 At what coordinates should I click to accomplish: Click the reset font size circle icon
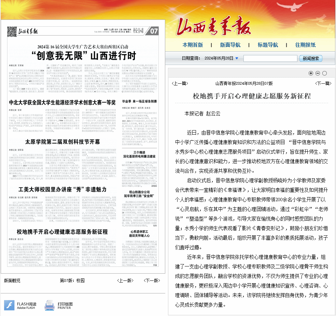pyautogui.click(x=325, y=73)
